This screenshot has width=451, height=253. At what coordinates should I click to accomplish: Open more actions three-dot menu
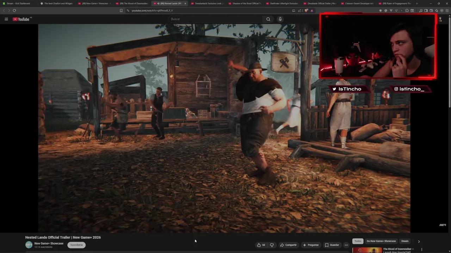tap(346, 245)
